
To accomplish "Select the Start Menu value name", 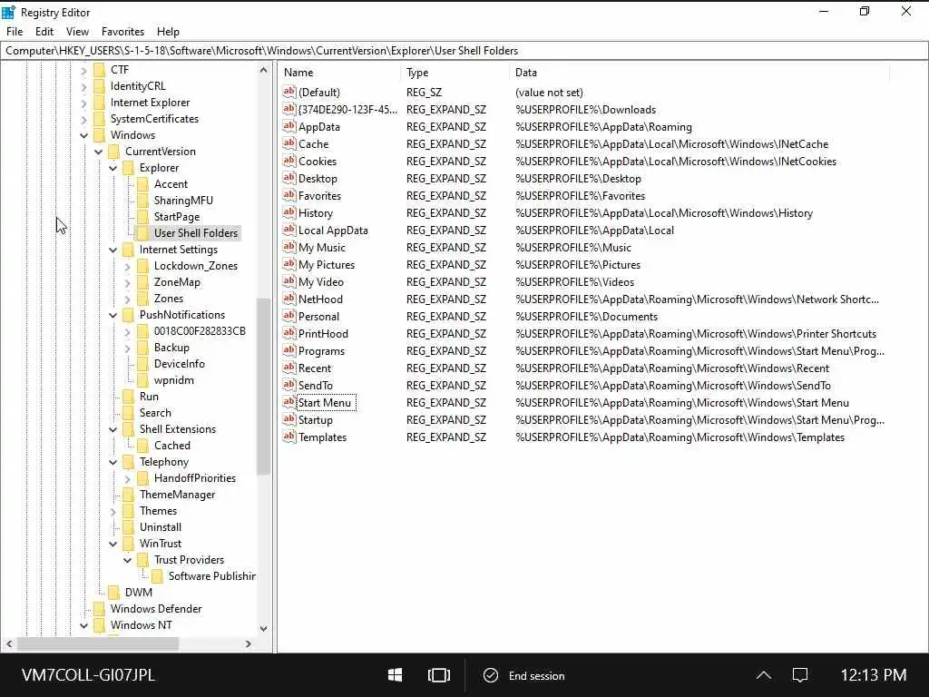I will pos(325,402).
